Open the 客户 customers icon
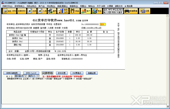170x109 pixels. point(86,11)
